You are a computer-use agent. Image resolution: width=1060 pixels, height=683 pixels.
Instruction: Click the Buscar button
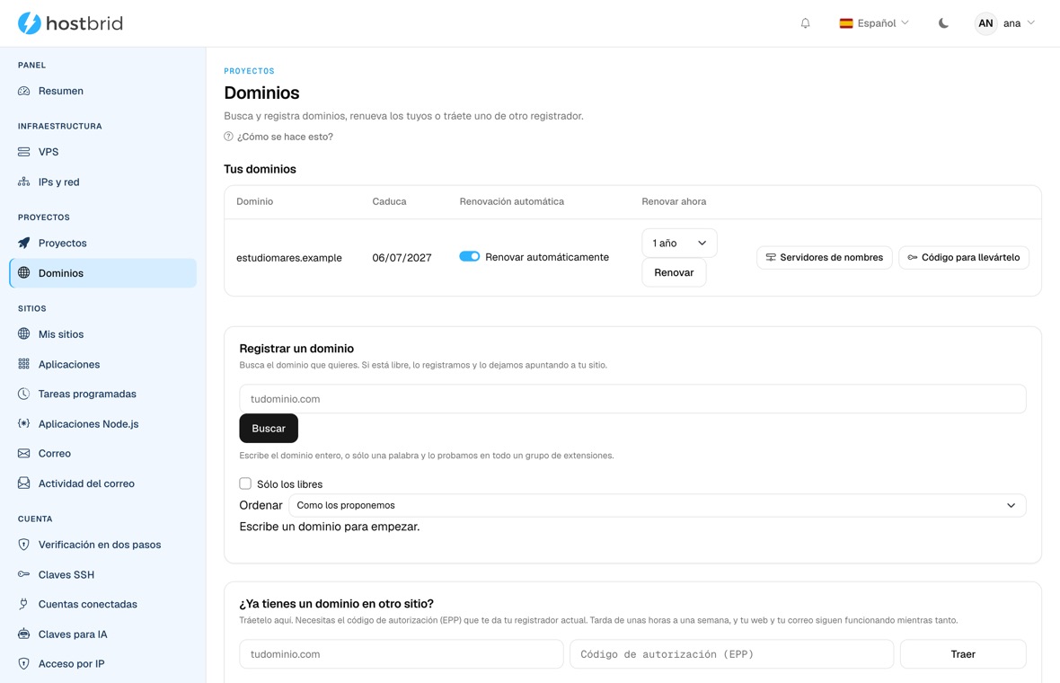pos(269,428)
